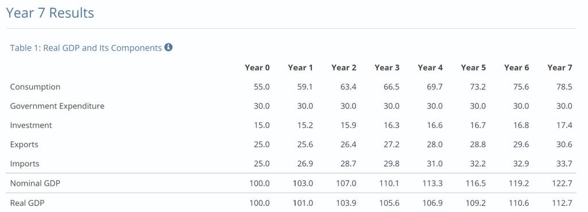Screen dimensions: 588x212
Task: Click the Year 7 Results heading
Action: (50, 13)
